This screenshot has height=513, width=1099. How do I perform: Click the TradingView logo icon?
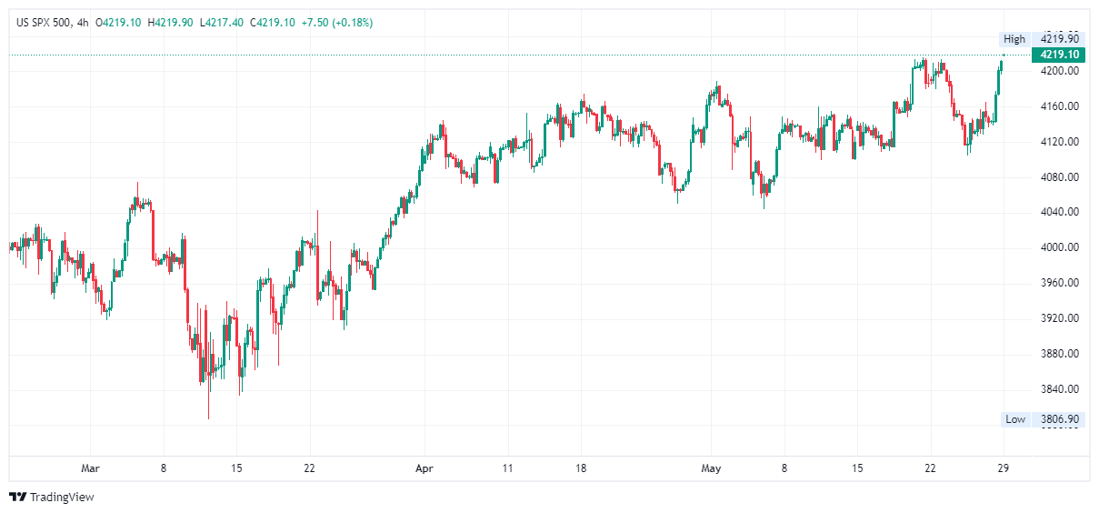click(x=17, y=497)
